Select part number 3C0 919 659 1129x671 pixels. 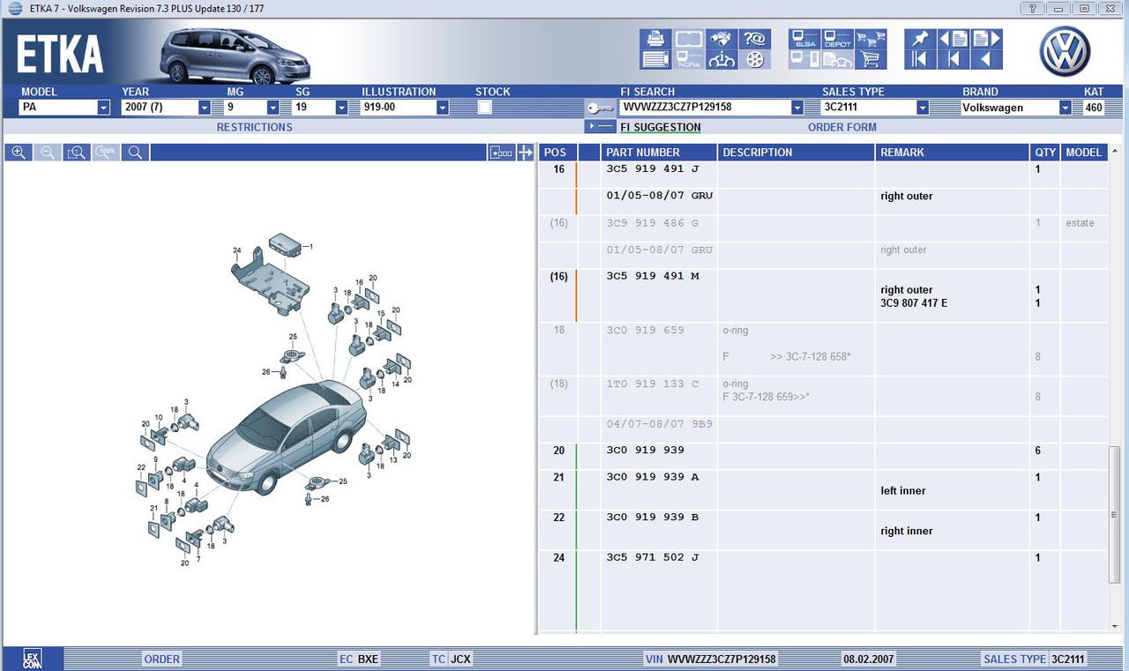click(646, 330)
